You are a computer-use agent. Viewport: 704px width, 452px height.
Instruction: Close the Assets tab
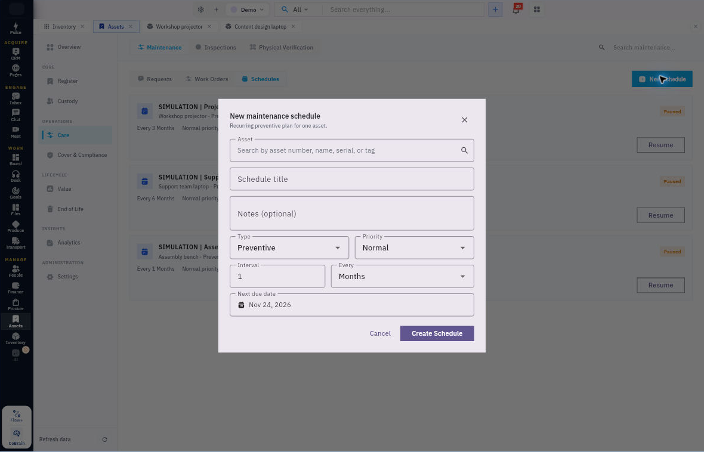(131, 26)
